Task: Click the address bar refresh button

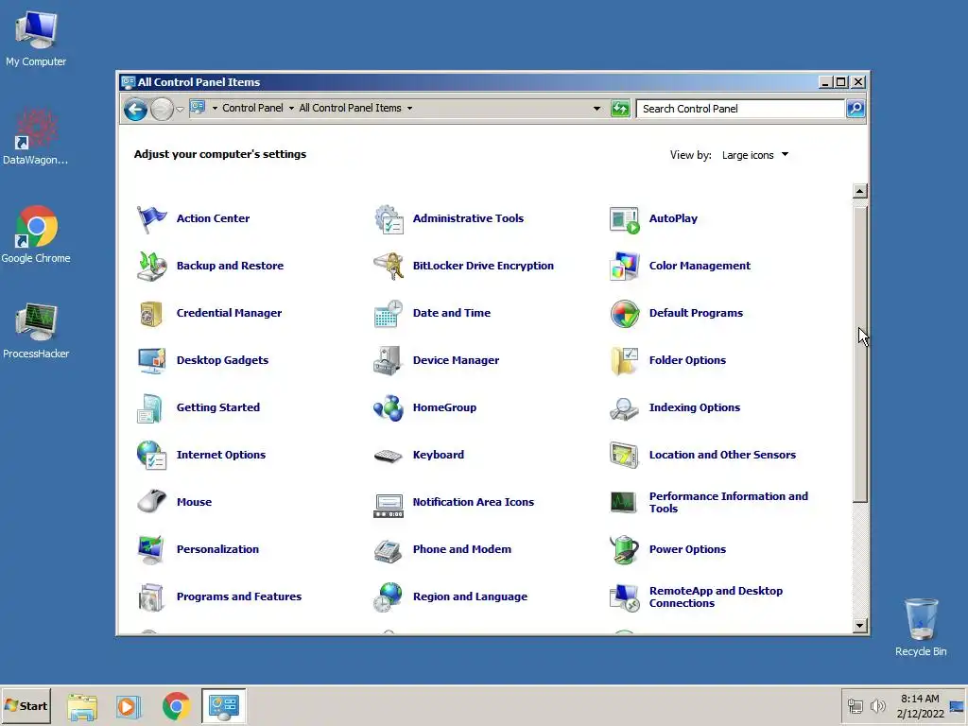Action: click(x=620, y=109)
